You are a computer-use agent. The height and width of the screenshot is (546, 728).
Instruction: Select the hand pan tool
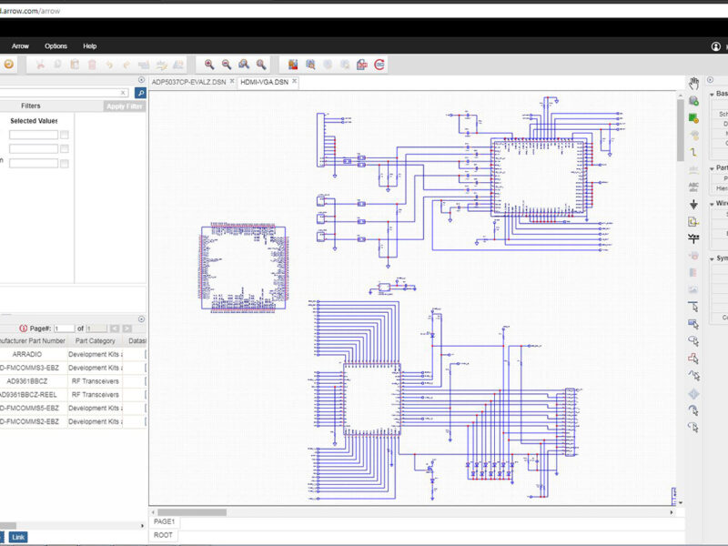click(x=693, y=83)
